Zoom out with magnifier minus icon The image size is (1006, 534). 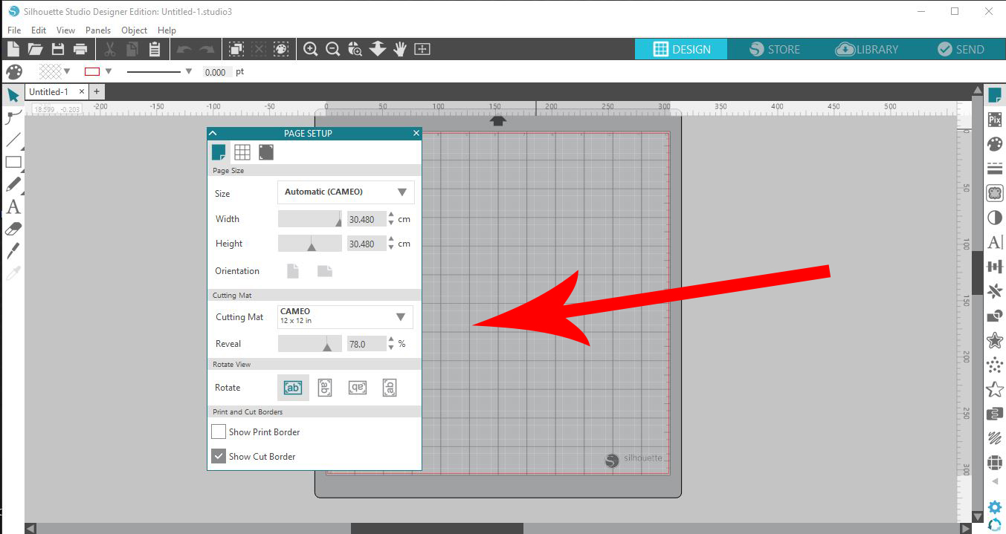coord(333,49)
